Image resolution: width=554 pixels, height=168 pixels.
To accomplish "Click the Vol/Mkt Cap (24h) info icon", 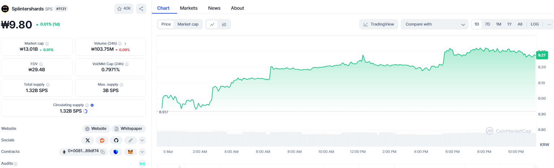I will click(127, 64).
